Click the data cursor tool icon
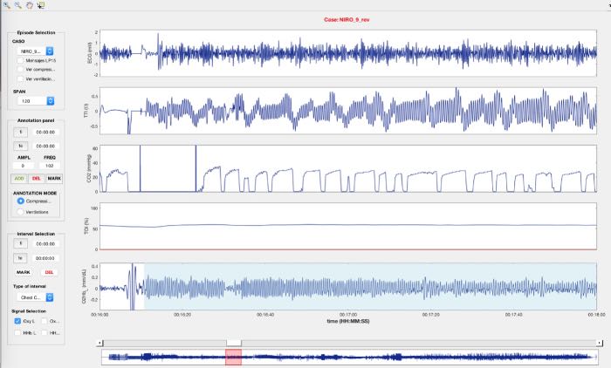 click(41, 5)
